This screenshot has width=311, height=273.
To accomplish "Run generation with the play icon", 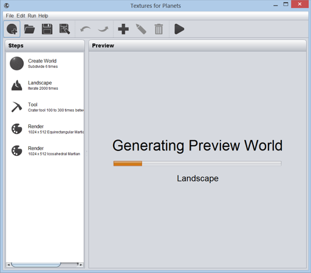I will [179, 29].
